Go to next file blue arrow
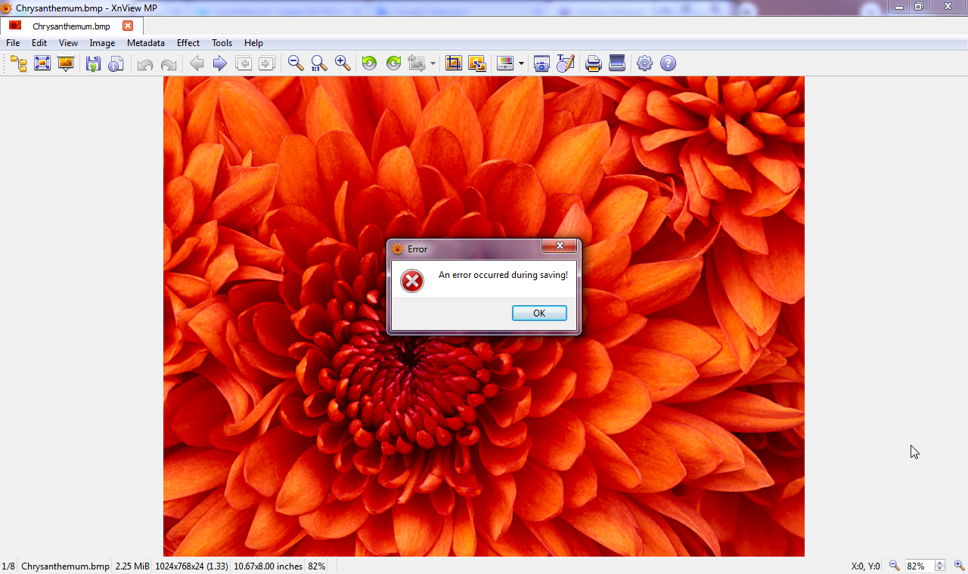This screenshot has height=574, width=968. tap(220, 63)
